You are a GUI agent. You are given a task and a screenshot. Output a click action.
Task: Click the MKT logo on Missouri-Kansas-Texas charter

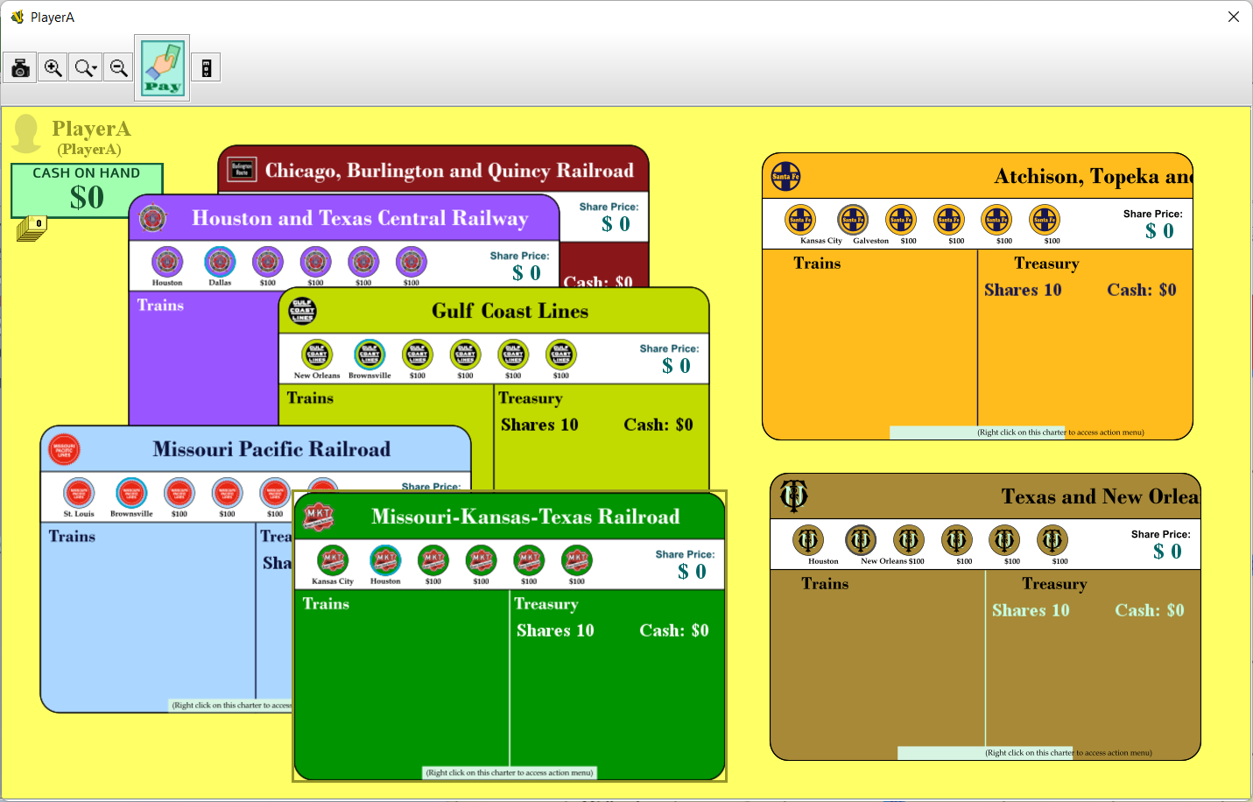point(319,517)
